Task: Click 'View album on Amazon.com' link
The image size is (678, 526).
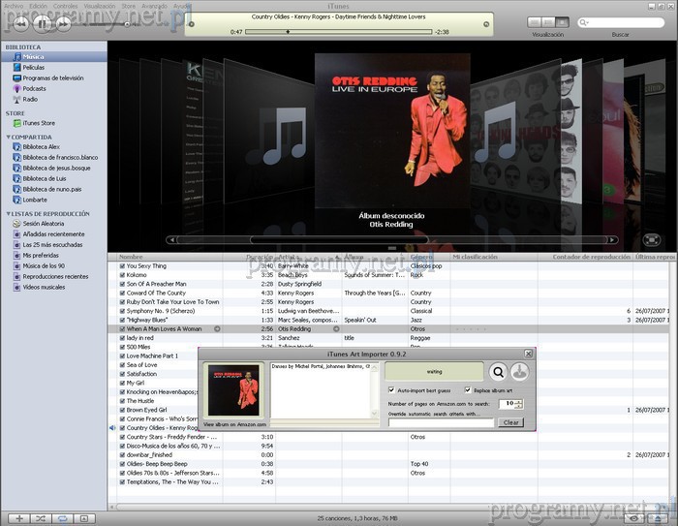Action: click(x=233, y=424)
